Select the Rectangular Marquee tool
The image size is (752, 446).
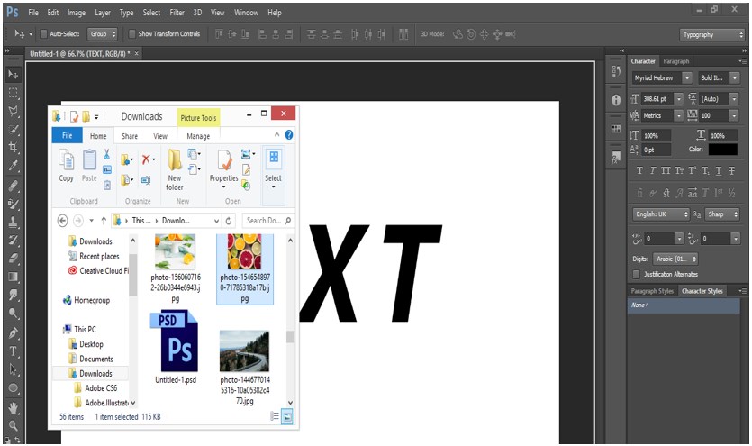(13, 93)
